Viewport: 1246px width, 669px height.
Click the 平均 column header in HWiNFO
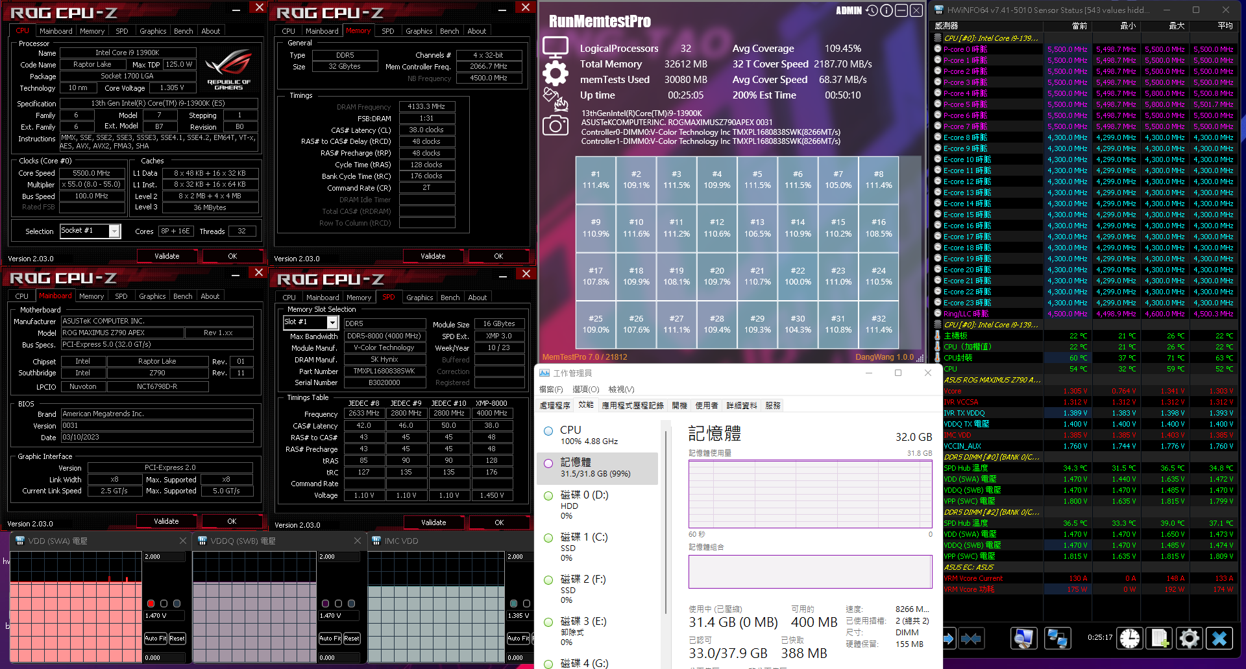[1214, 26]
